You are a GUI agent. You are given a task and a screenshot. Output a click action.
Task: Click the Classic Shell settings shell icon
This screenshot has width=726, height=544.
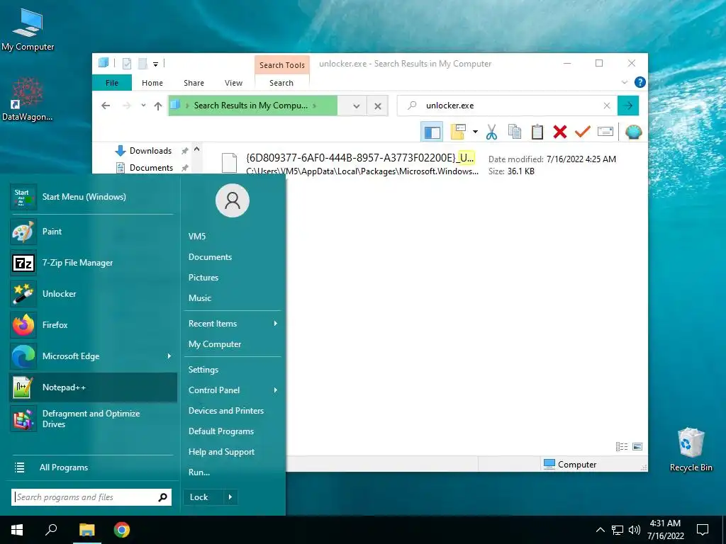633,132
